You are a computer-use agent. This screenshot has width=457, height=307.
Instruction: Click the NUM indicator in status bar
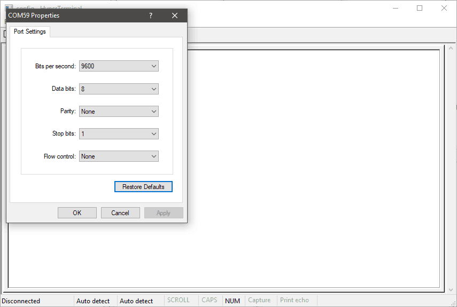click(233, 301)
